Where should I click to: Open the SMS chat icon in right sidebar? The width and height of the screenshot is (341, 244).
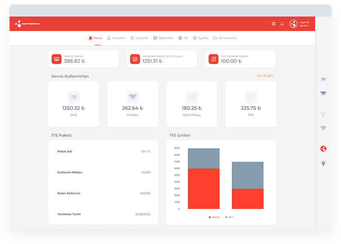click(323, 80)
